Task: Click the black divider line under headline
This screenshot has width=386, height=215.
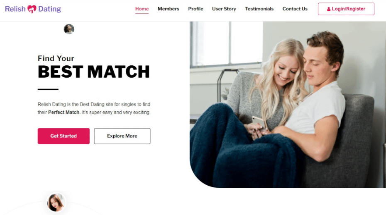Action: (48, 89)
